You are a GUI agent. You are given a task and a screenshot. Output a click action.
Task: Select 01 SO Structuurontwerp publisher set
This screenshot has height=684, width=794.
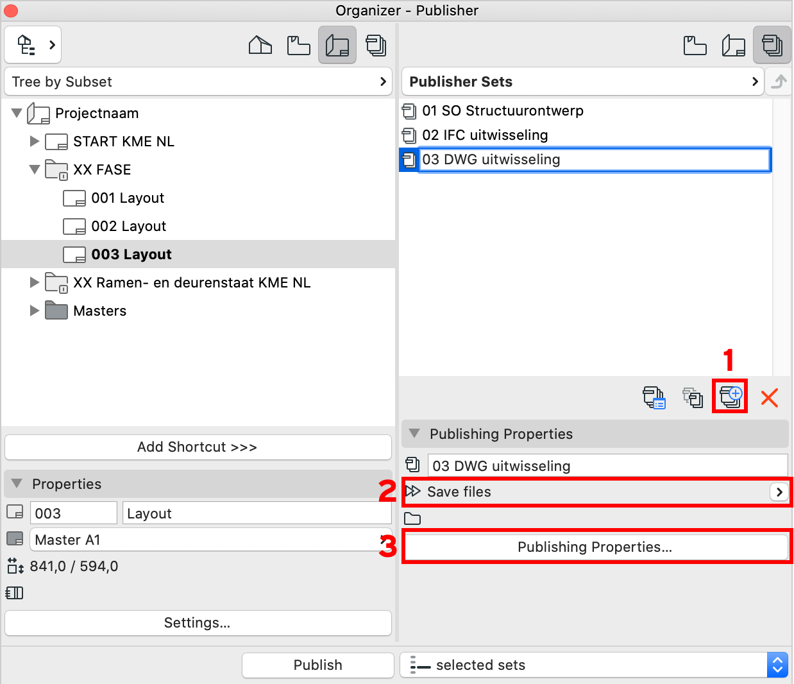(x=503, y=110)
